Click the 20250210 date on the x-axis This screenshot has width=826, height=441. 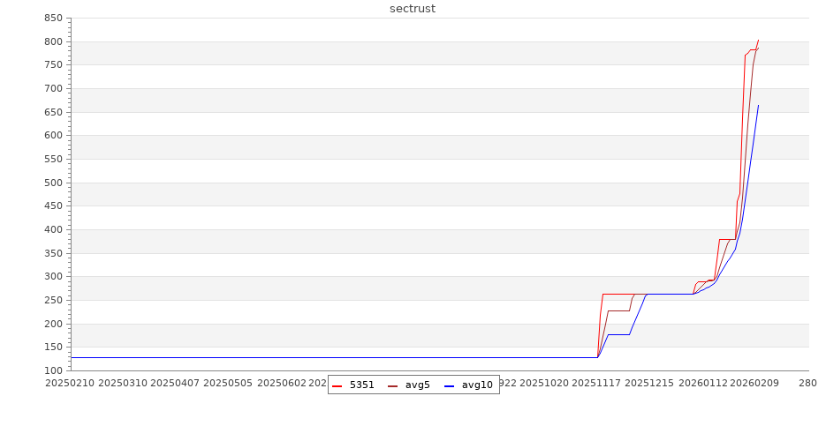(69, 383)
